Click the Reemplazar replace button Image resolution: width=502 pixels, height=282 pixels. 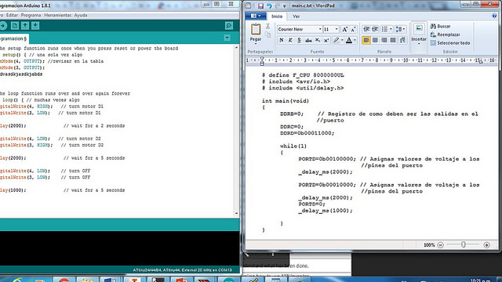coord(446,34)
